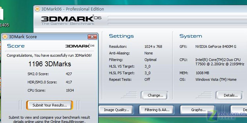The image size is (247, 123).
Task: Click the 3DMark06 main window title icon
Action: (x=37, y=9)
